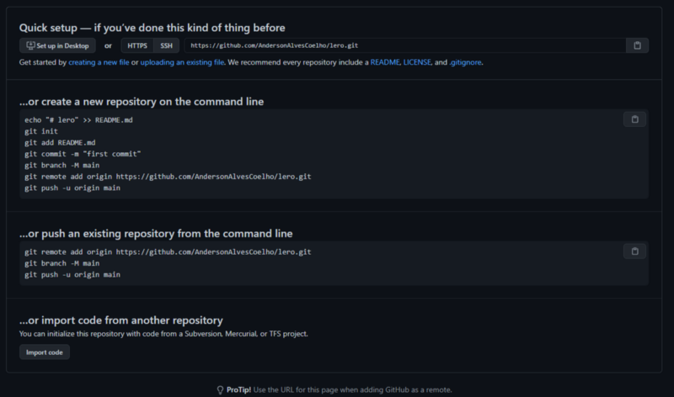Click the import code from another repository heading

point(121,320)
